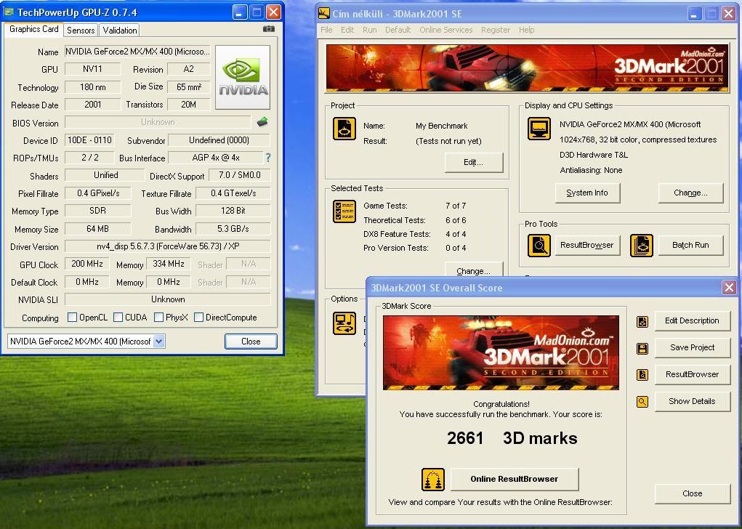
Task: Click the Batch Run icon in Pro Tools
Action: pos(642,246)
